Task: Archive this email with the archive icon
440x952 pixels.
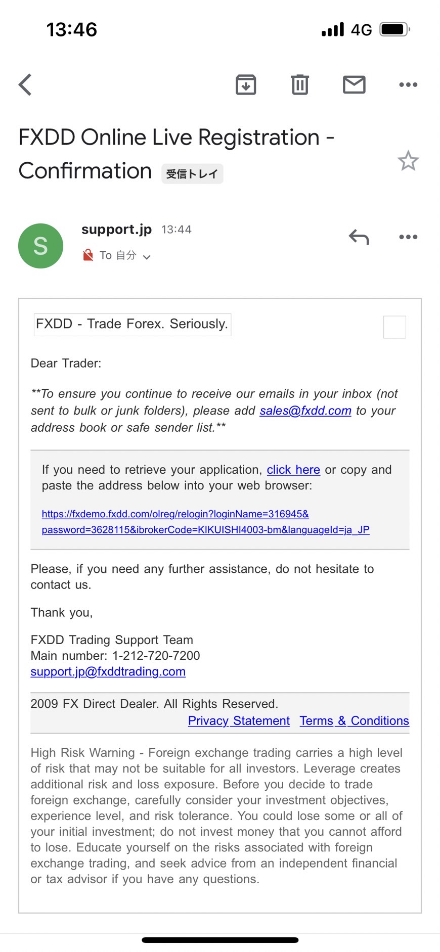Action: [x=246, y=84]
